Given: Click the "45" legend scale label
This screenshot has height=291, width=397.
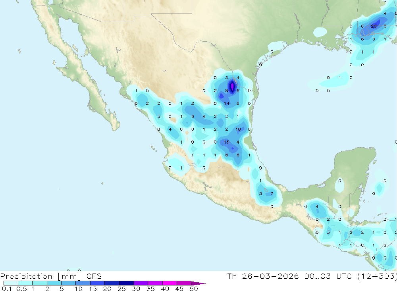Looking at the screenshot, I should coord(179,289).
